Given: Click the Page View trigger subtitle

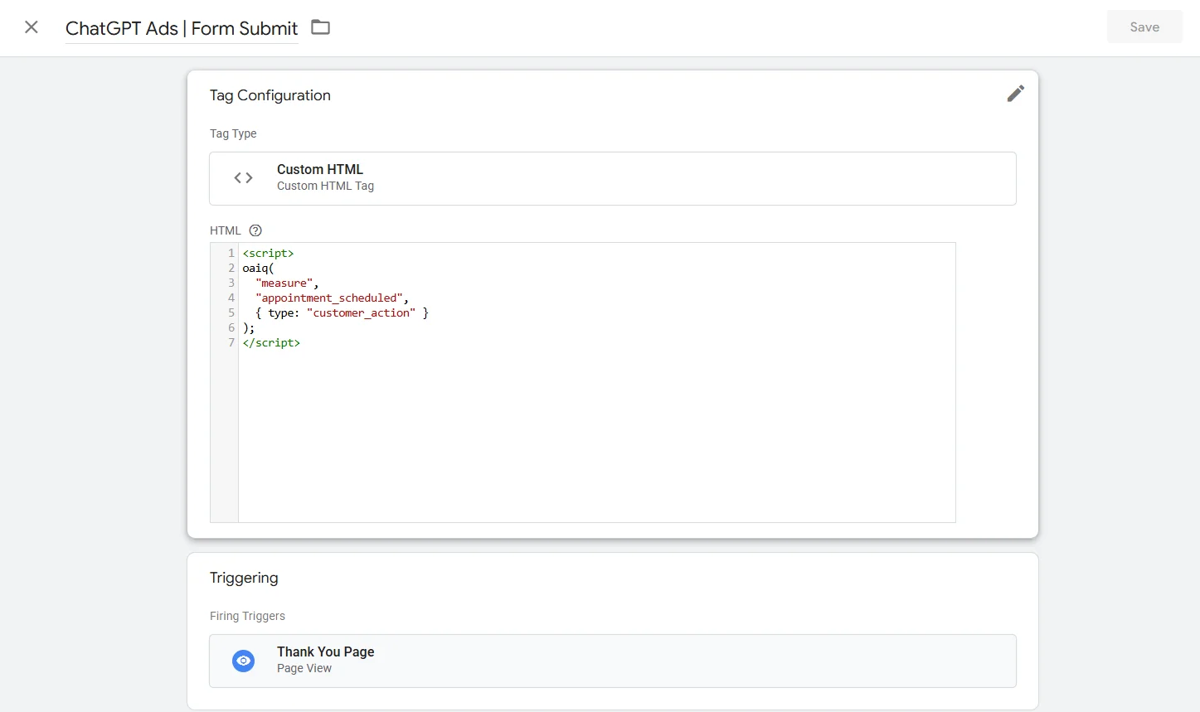Looking at the screenshot, I should (304, 668).
